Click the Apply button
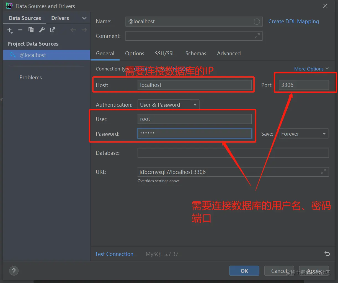Image resolution: width=338 pixels, height=283 pixels. [x=314, y=271]
